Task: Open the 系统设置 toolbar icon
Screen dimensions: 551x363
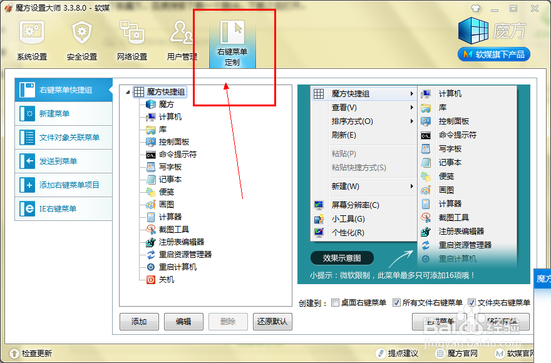Action: click(32, 41)
